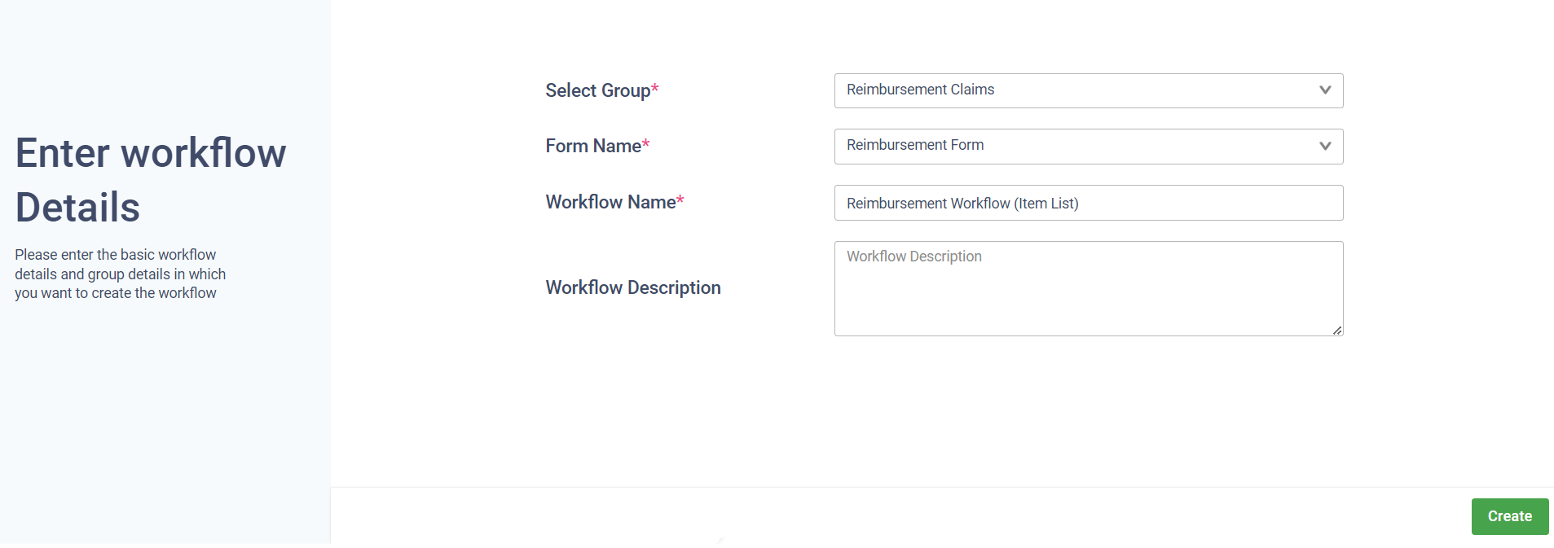Click the empty footer bar left of Create
This screenshot has width=1554, height=548.
[x=896, y=516]
